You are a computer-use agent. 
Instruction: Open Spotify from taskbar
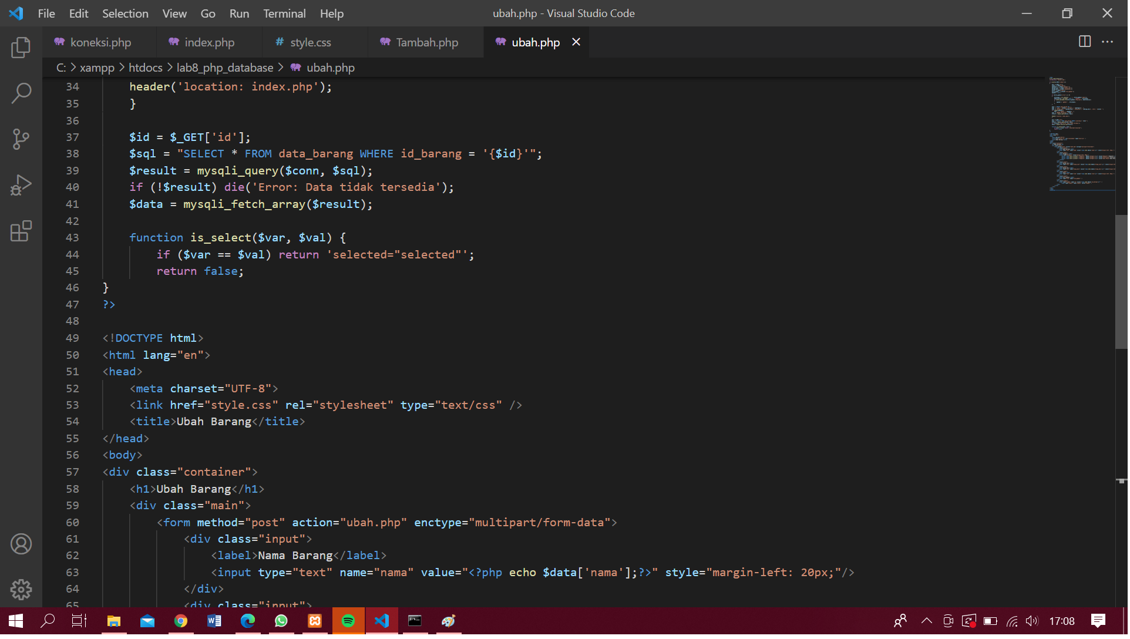point(348,621)
